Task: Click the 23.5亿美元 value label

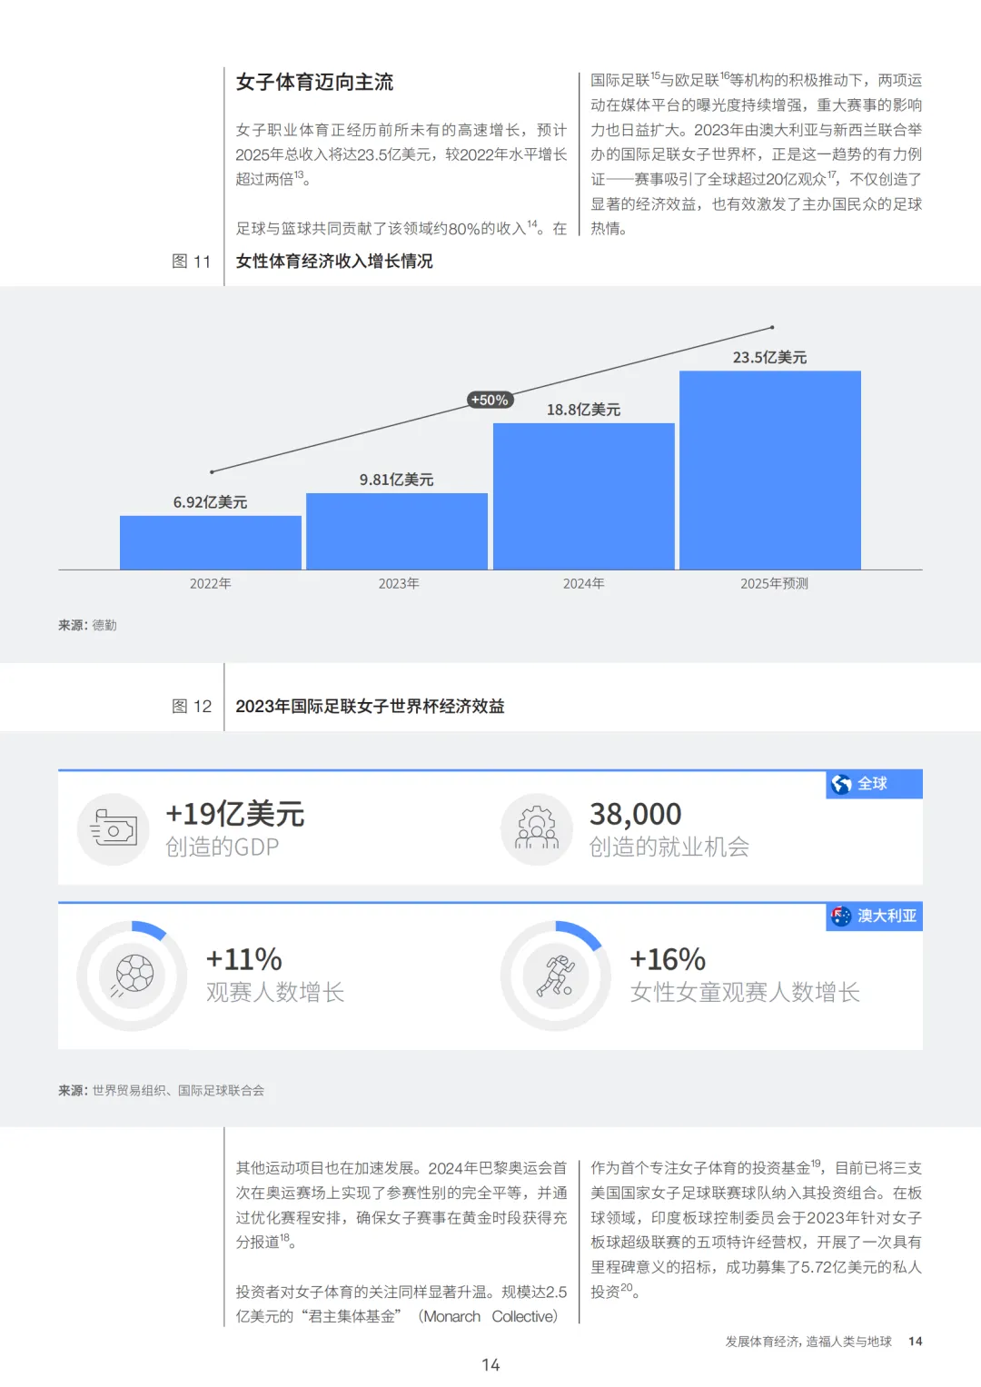Action: pyautogui.click(x=769, y=358)
